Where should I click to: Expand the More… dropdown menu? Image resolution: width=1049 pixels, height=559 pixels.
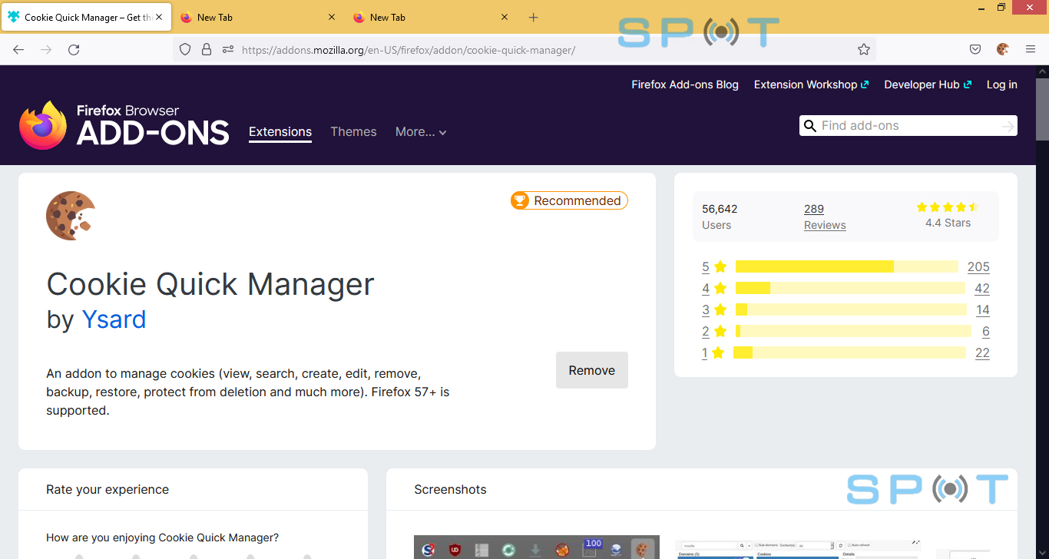click(421, 132)
